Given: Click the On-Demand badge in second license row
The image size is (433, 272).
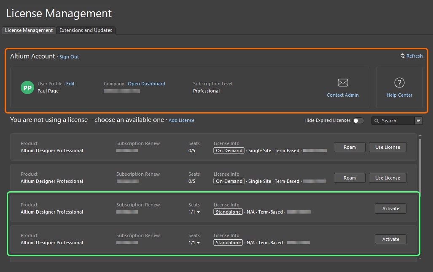Looking at the screenshot, I should pyautogui.click(x=229, y=181).
